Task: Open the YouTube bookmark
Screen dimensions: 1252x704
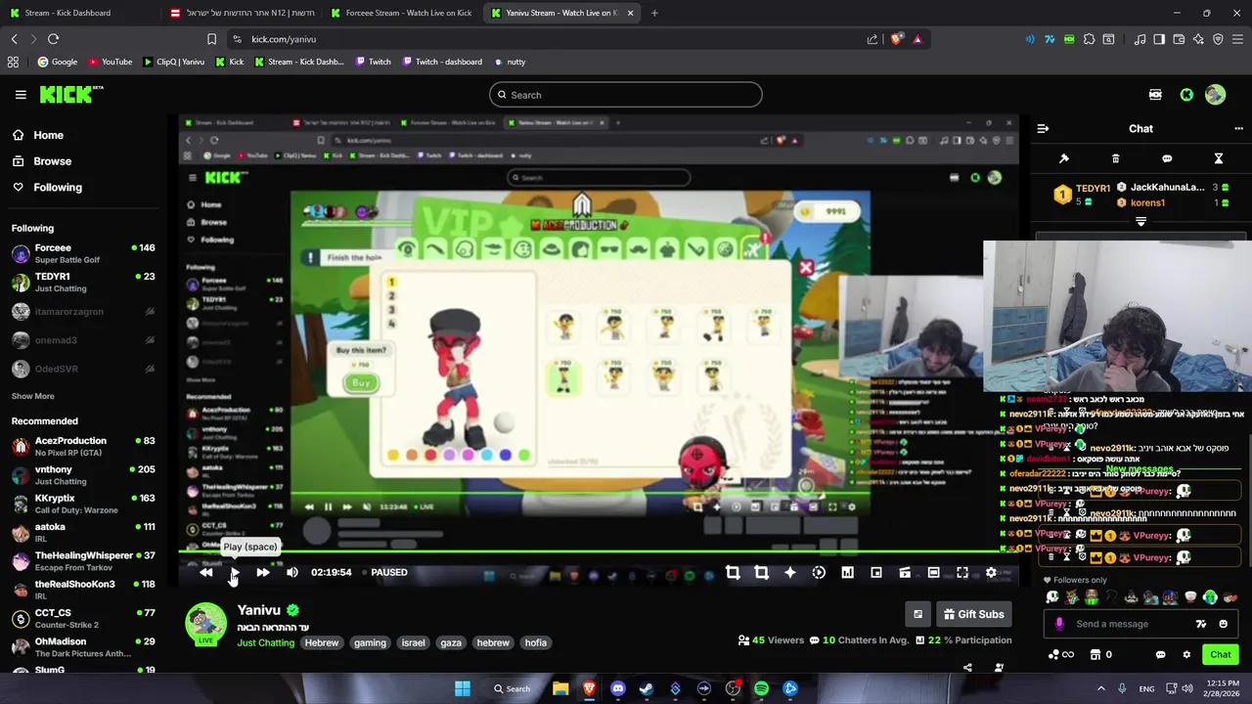Action: tap(110, 62)
